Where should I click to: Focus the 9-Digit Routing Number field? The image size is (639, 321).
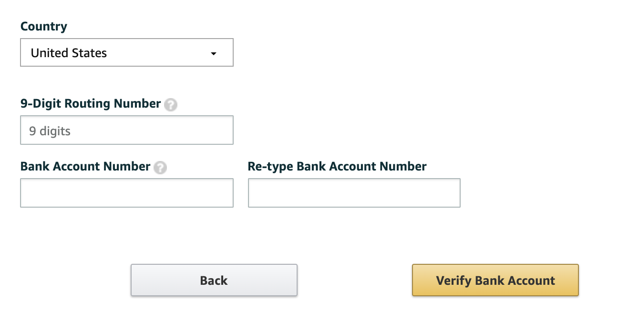[127, 130]
